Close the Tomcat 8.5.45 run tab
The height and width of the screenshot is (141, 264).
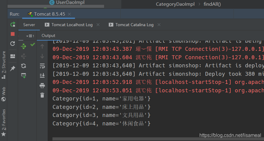coord(69,14)
